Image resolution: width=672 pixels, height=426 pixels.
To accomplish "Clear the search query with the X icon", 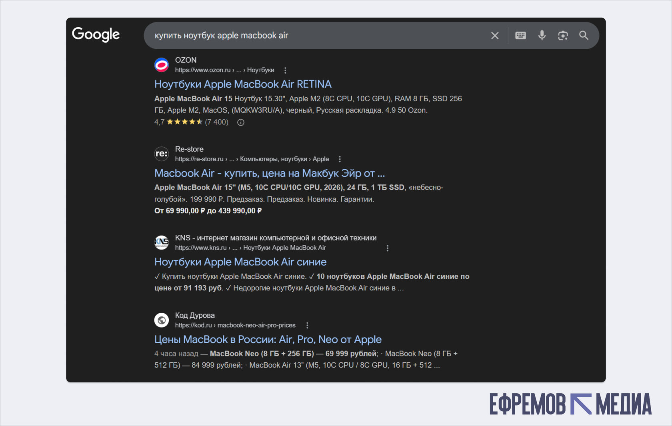I will [495, 36].
